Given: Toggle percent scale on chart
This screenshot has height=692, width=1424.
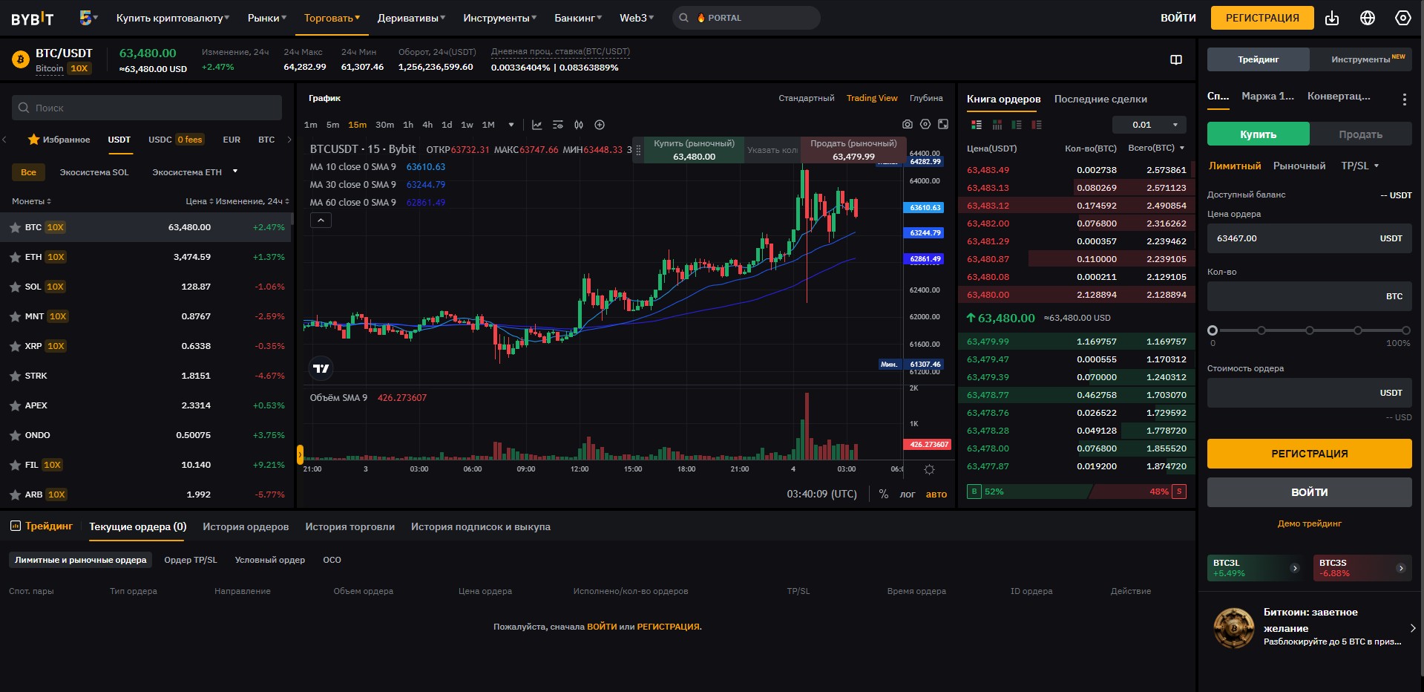Looking at the screenshot, I should (883, 494).
